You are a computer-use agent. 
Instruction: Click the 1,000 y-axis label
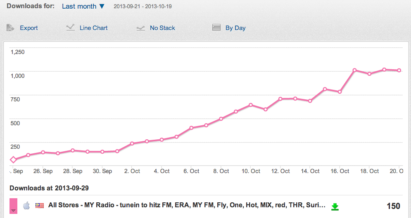[18, 76]
